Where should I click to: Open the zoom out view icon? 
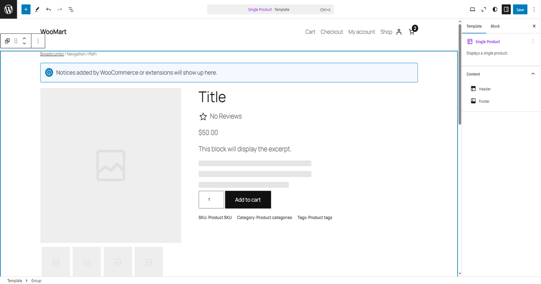484,9
